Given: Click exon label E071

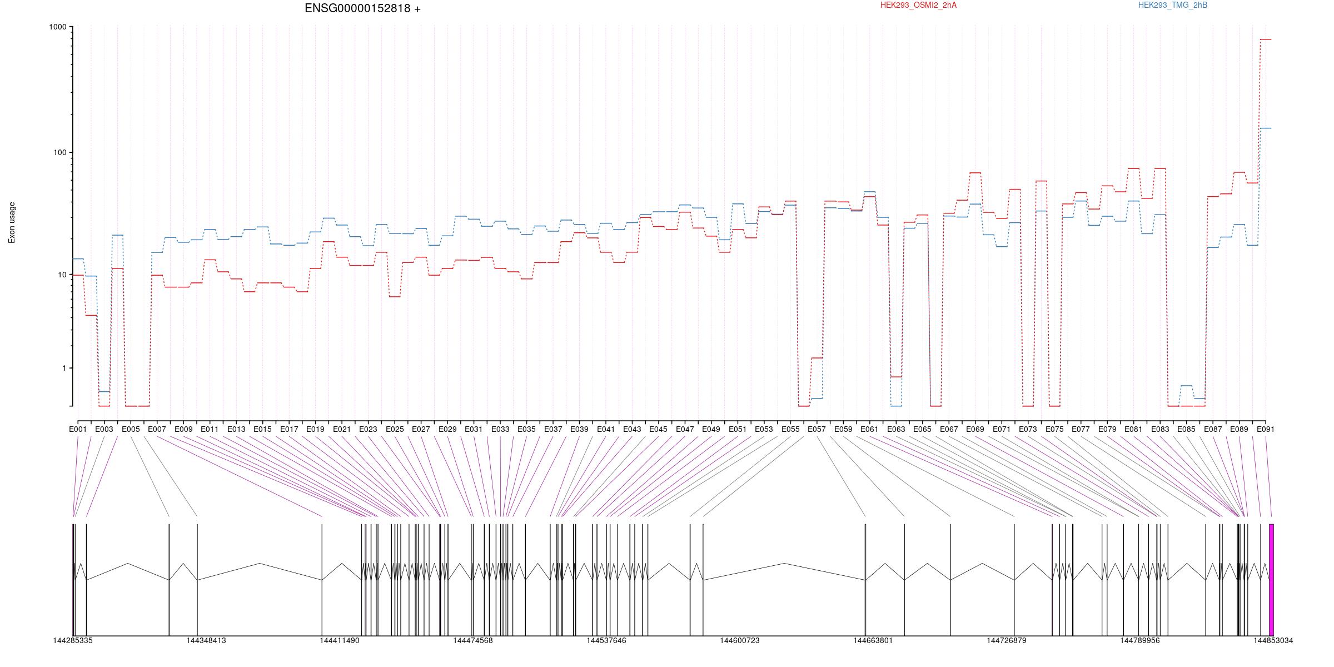Looking at the screenshot, I should point(1002,429).
